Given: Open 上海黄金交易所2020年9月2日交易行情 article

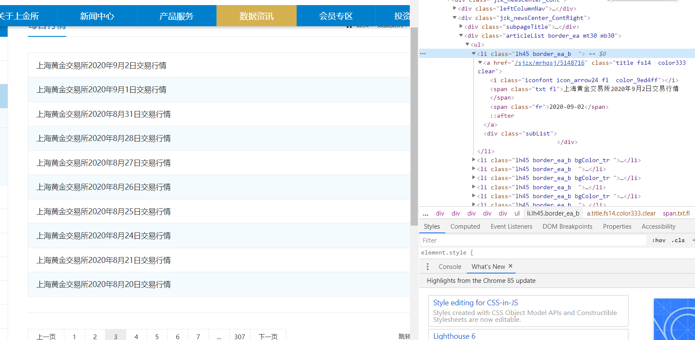Looking at the screenshot, I should click(101, 66).
